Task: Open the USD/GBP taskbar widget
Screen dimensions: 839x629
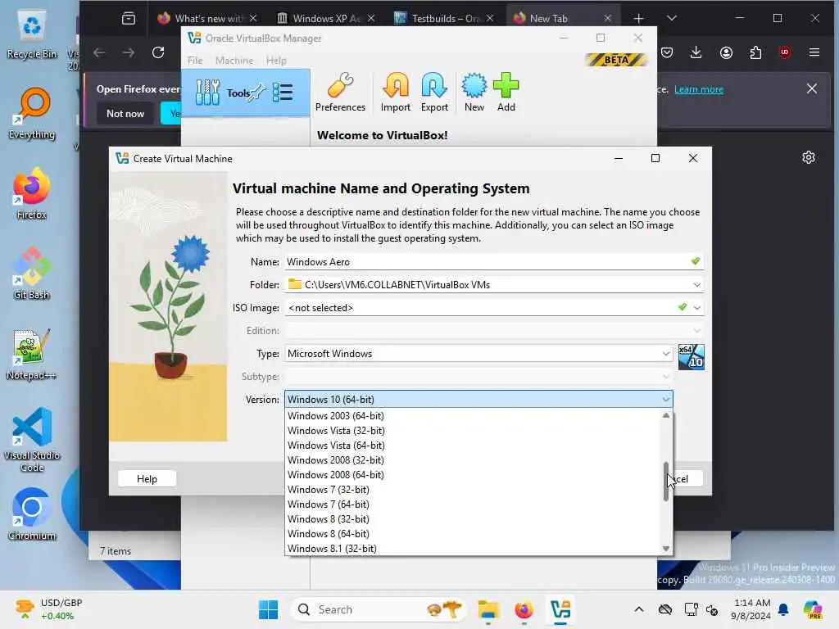Action: coord(48,609)
